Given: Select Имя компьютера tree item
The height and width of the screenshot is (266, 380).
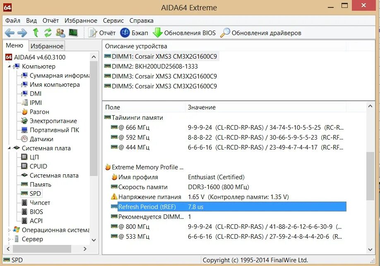Looking at the screenshot, I should pyautogui.click(x=51, y=85).
